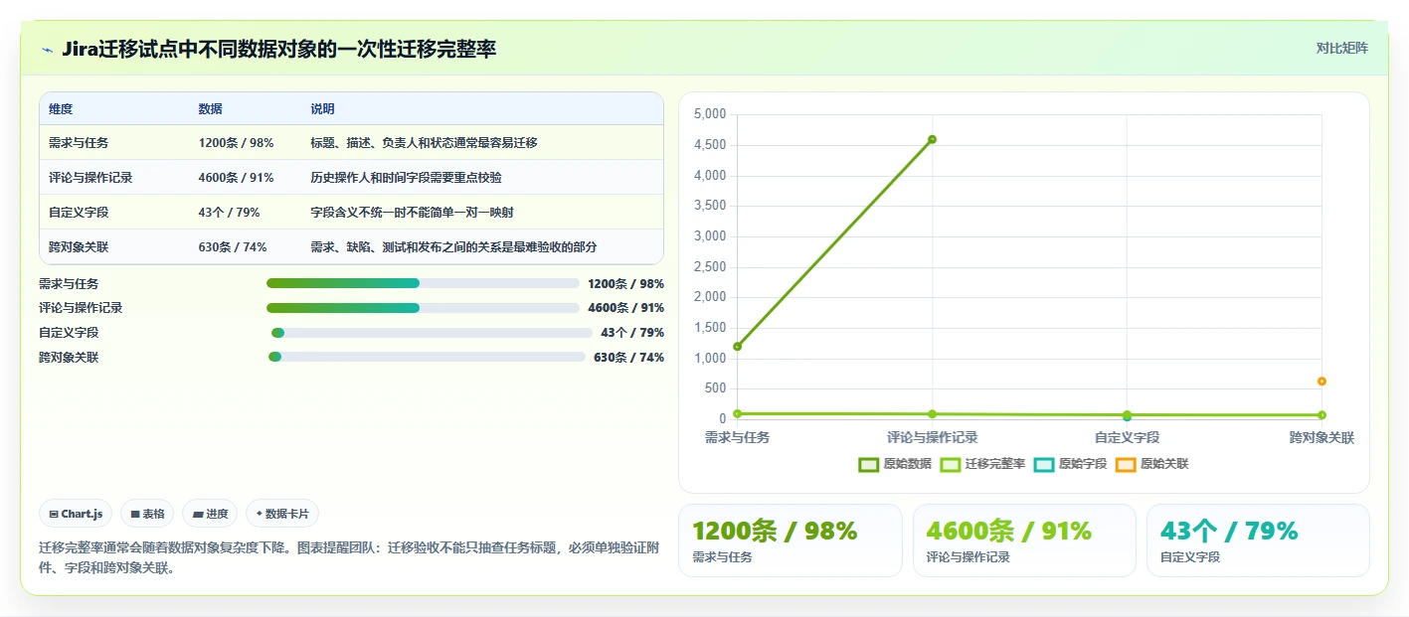Toggle the 迁移完整率 legend series

[982, 464]
